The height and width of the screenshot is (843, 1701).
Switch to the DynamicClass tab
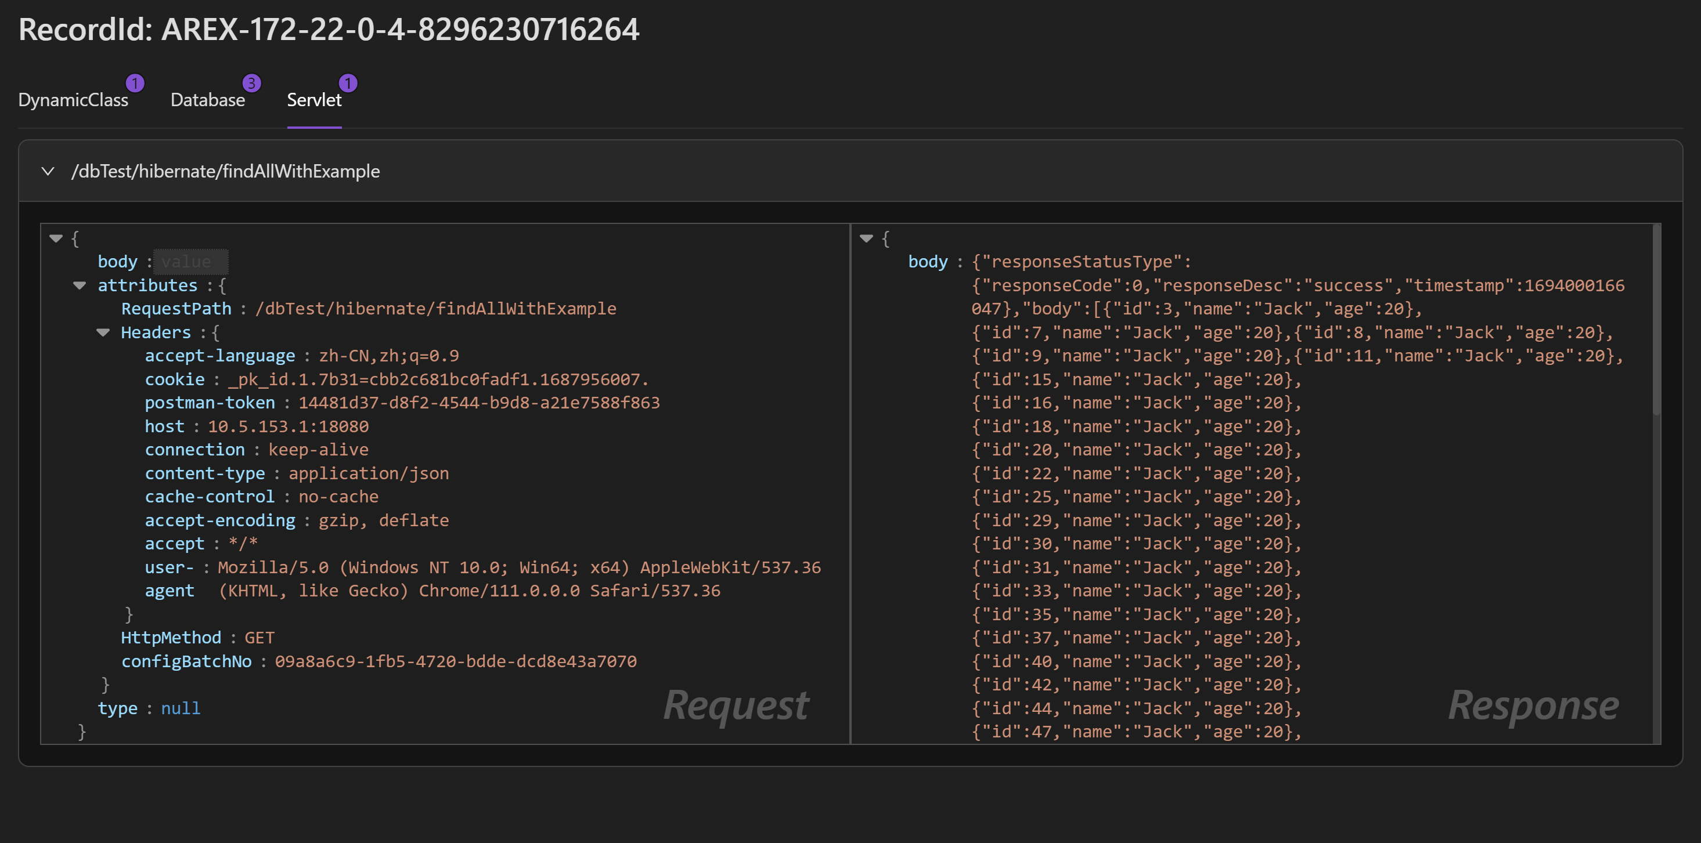[x=73, y=100]
